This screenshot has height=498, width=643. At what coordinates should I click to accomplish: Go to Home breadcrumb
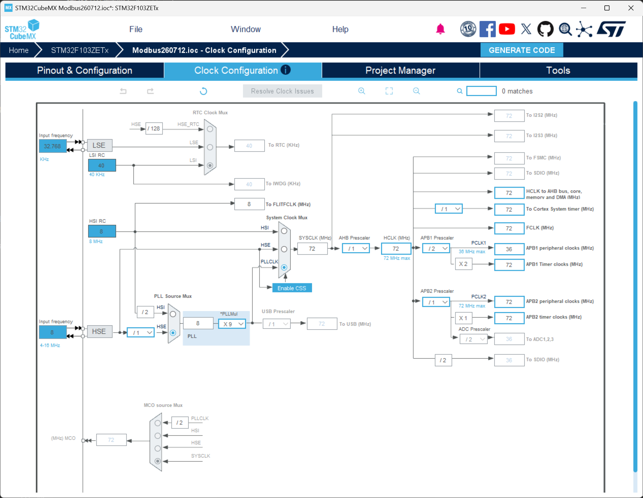[19, 50]
